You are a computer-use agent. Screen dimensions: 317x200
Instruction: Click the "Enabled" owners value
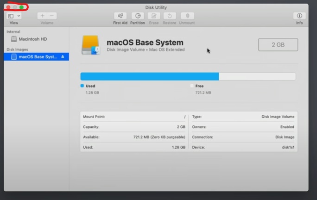click(287, 127)
